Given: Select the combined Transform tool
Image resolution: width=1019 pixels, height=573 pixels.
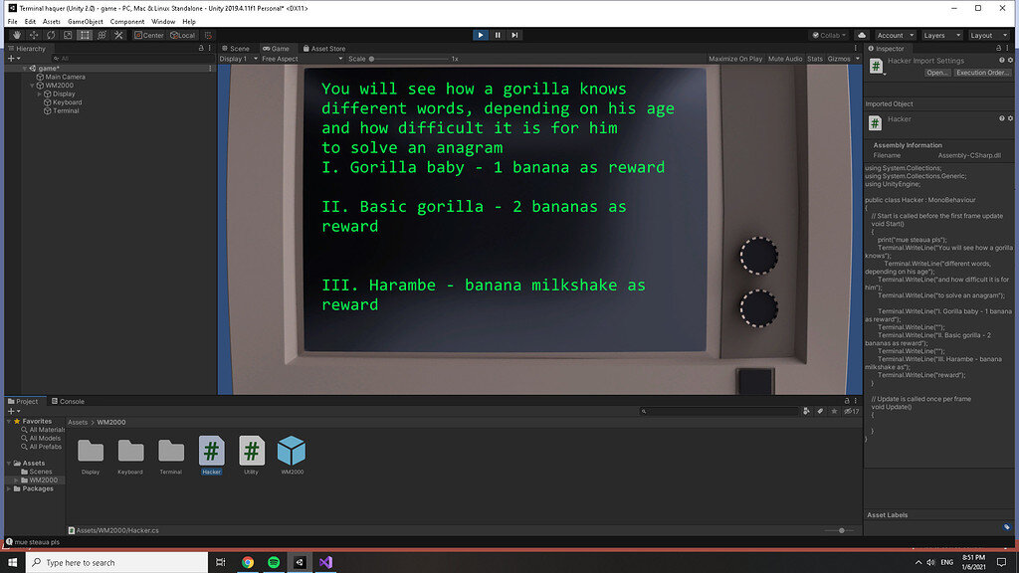Looking at the screenshot, I should 102,35.
